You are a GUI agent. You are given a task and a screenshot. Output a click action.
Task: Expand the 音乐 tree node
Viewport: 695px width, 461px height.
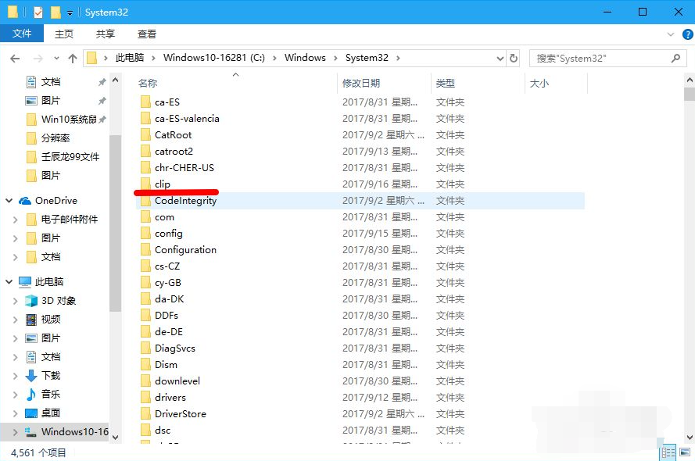point(15,394)
